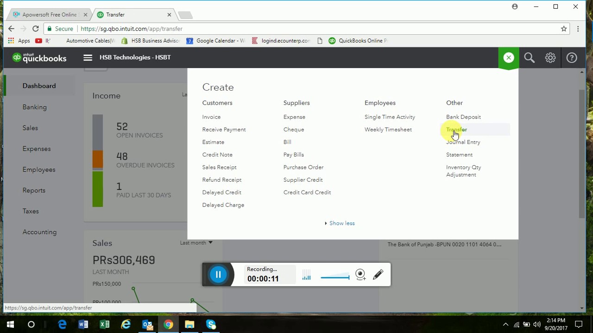The height and width of the screenshot is (333, 593).
Task: Open the Chrome profile icon
Action: coord(515,6)
